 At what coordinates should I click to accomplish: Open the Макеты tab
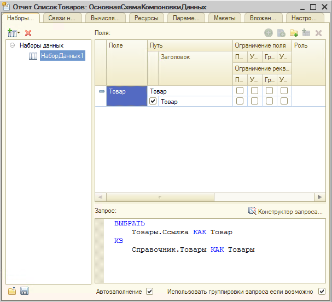click(224, 18)
